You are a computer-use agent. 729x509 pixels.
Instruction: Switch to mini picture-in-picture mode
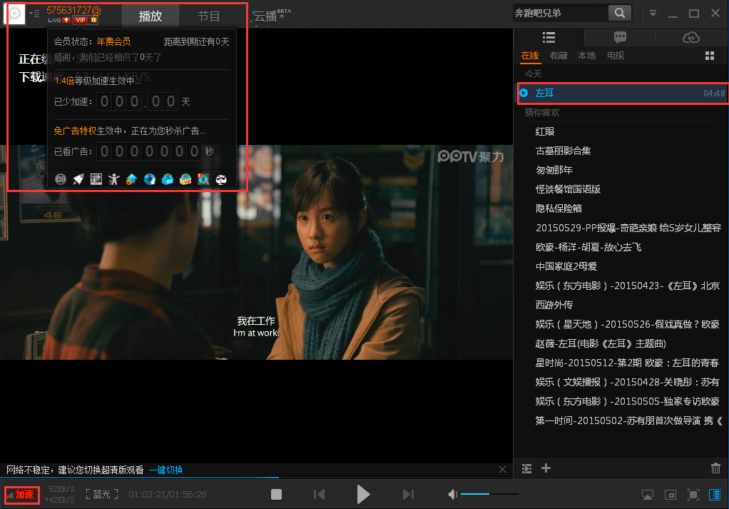coord(671,495)
